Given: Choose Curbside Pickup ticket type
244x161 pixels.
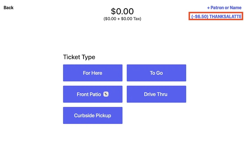Looking at the screenshot, I should [x=93, y=115].
